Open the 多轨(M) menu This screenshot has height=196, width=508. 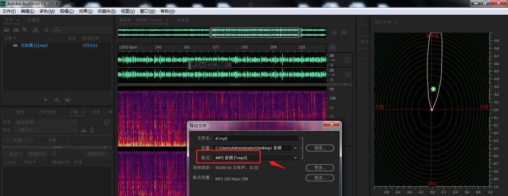click(47, 11)
